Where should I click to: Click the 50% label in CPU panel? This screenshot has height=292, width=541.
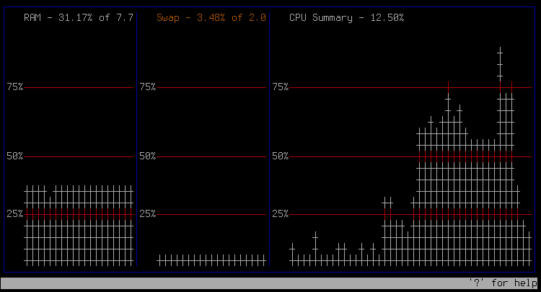[280, 156]
